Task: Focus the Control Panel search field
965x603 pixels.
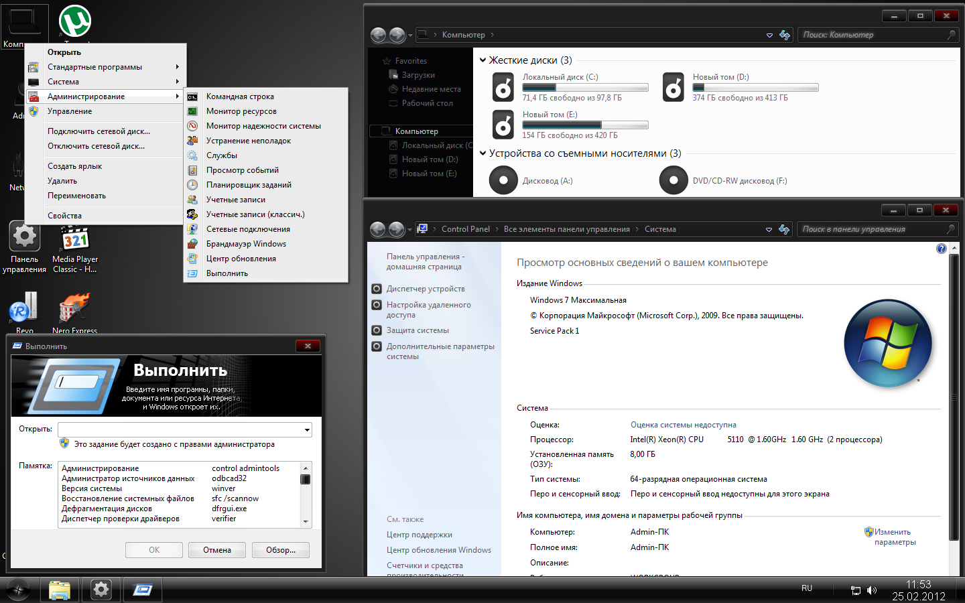Action: (x=877, y=229)
